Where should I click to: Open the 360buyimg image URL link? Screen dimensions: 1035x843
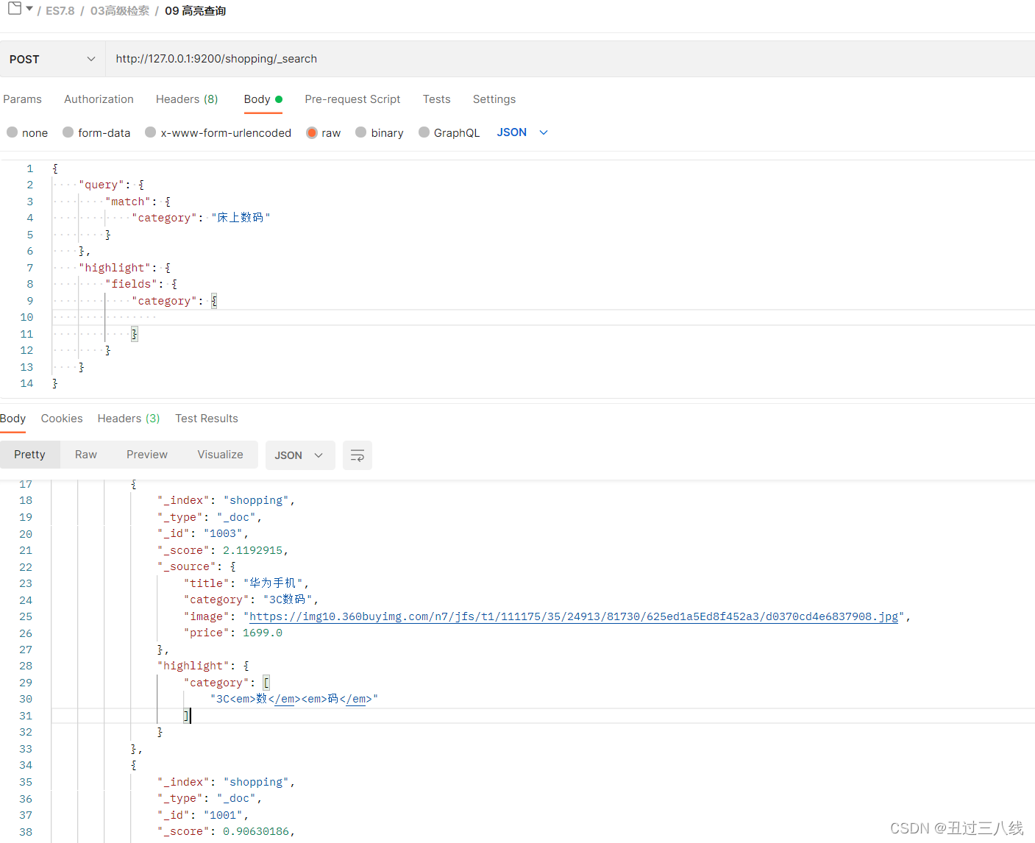tap(574, 616)
